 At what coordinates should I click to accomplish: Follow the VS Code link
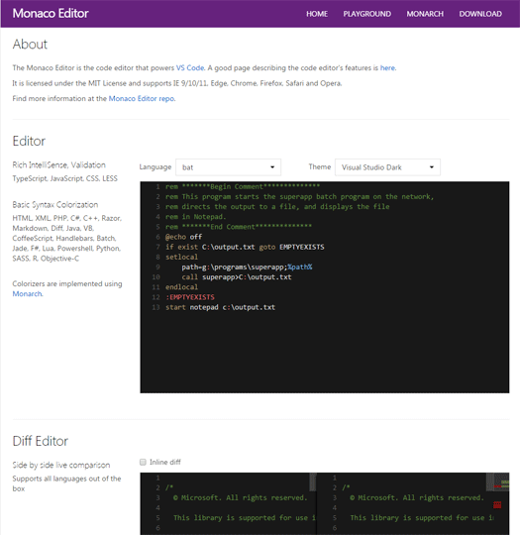pos(190,68)
